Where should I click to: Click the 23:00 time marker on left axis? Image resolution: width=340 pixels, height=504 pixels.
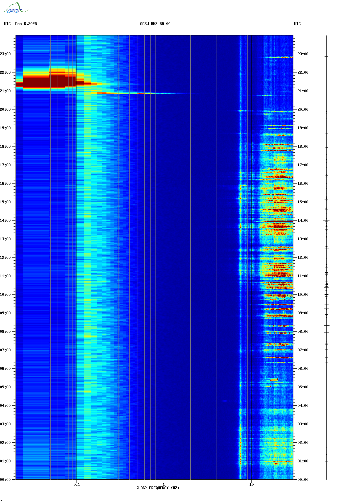pyautogui.click(x=6, y=54)
